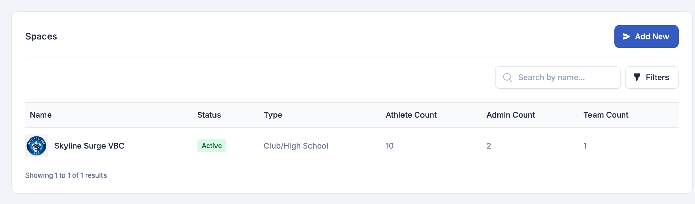695x204 pixels.
Task: Sort by the Type column header
Action: (273, 115)
